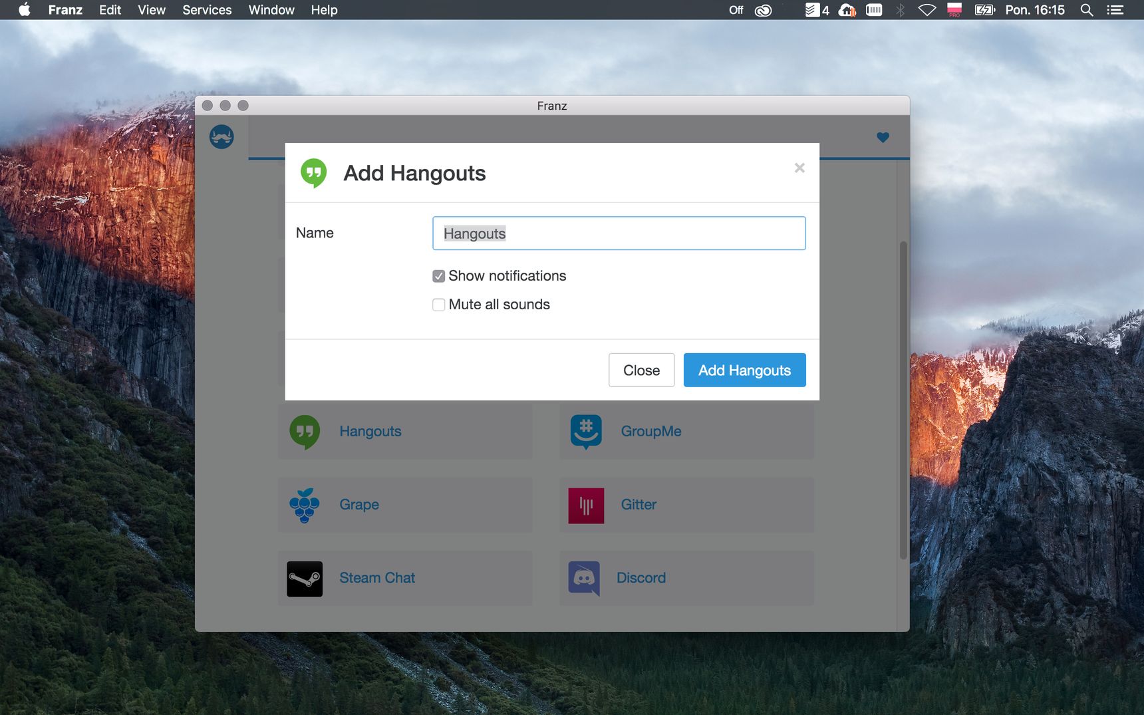Image resolution: width=1144 pixels, height=715 pixels.
Task: Click the Polish flag input source icon
Action: pyautogui.click(x=954, y=10)
